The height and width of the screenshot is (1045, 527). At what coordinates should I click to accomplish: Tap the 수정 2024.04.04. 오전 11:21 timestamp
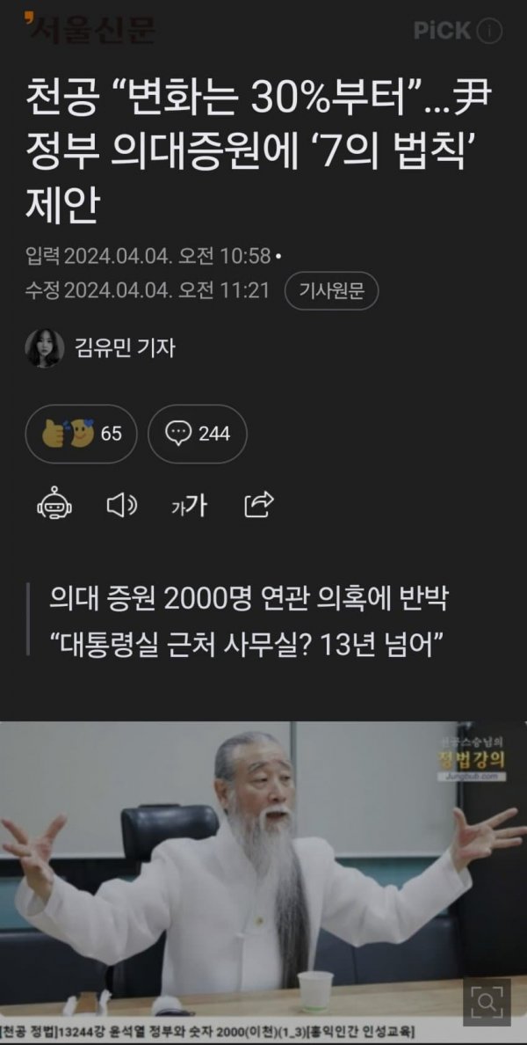(147, 290)
